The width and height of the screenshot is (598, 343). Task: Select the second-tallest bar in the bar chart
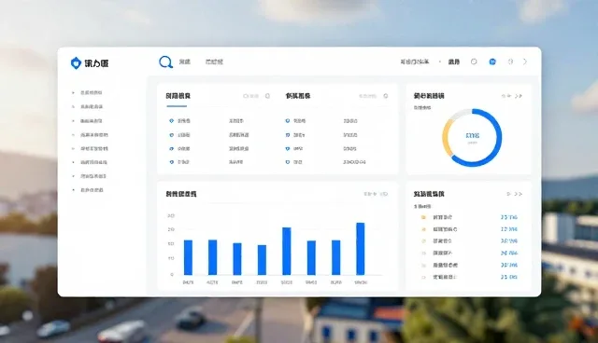point(287,251)
